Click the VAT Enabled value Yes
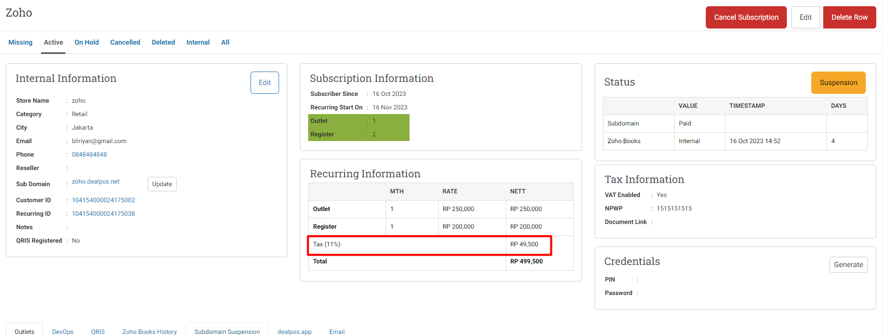The height and width of the screenshot is (336, 883). point(662,195)
